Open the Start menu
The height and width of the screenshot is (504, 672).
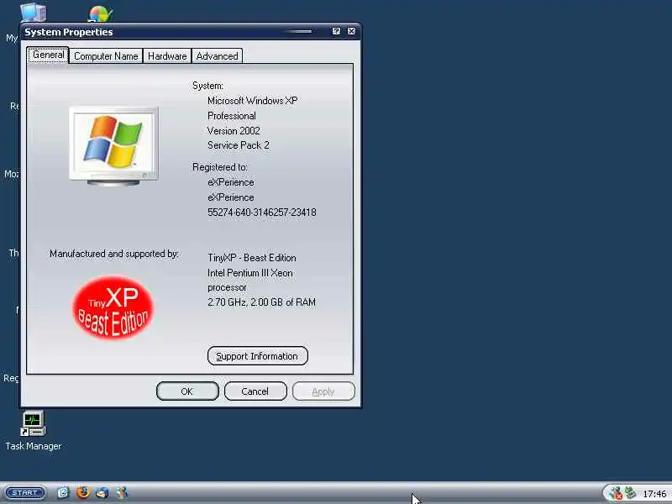[25, 493]
